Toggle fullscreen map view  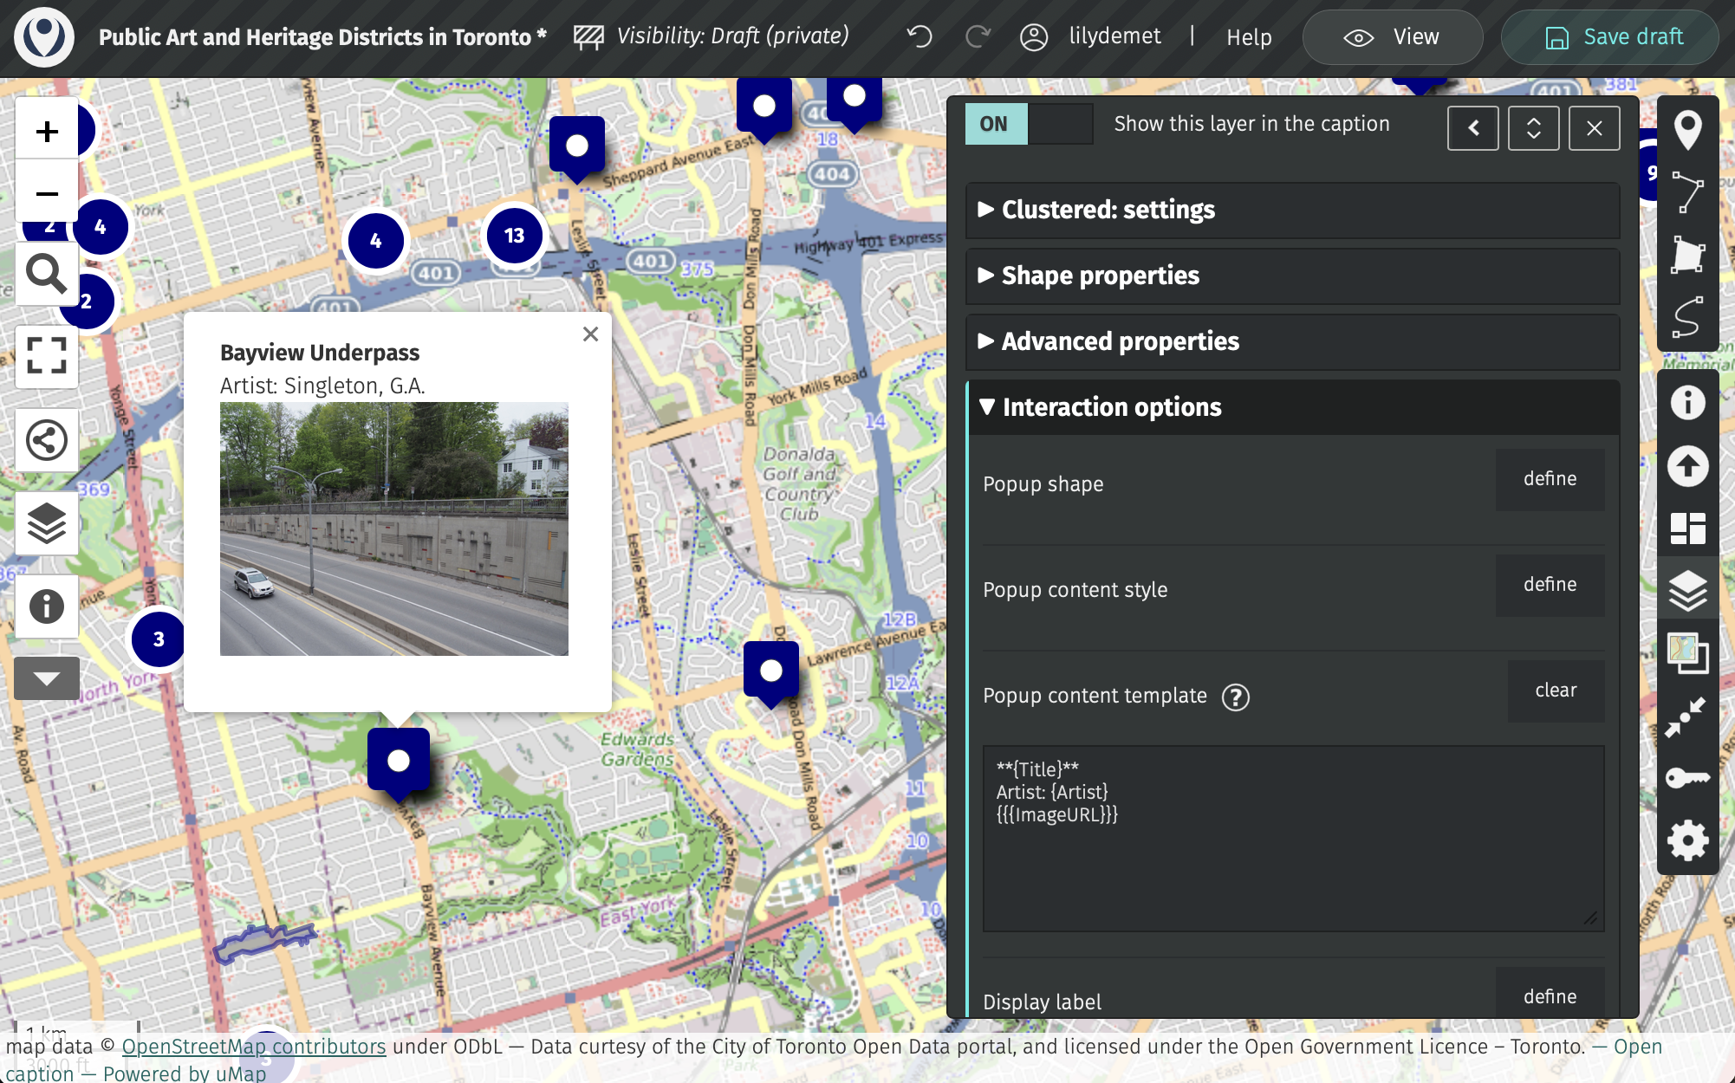tap(47, 355)
